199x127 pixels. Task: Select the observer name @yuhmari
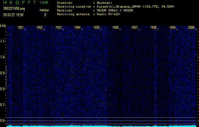(104, 3)
